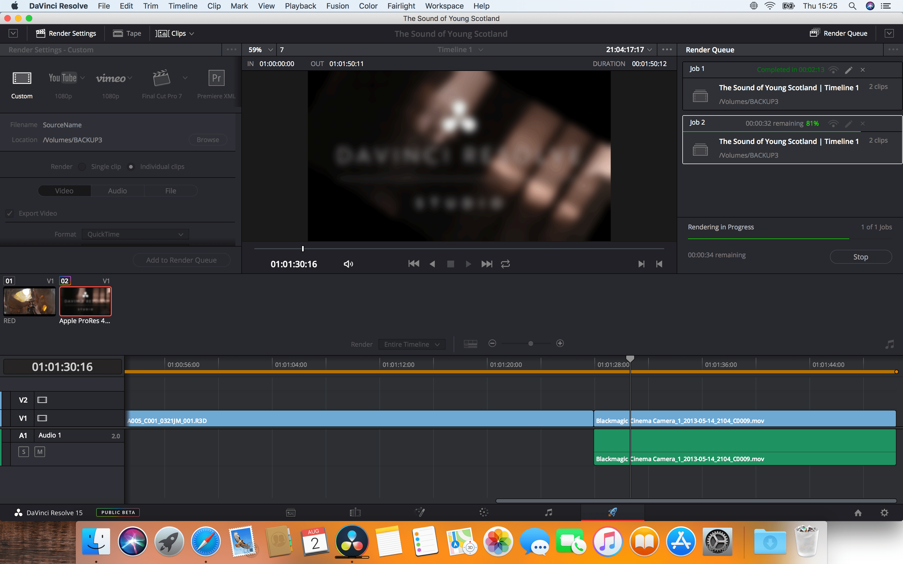Mute Audio 1 track with M button
This screenshot has height=564, width=903.
point(40,452)
